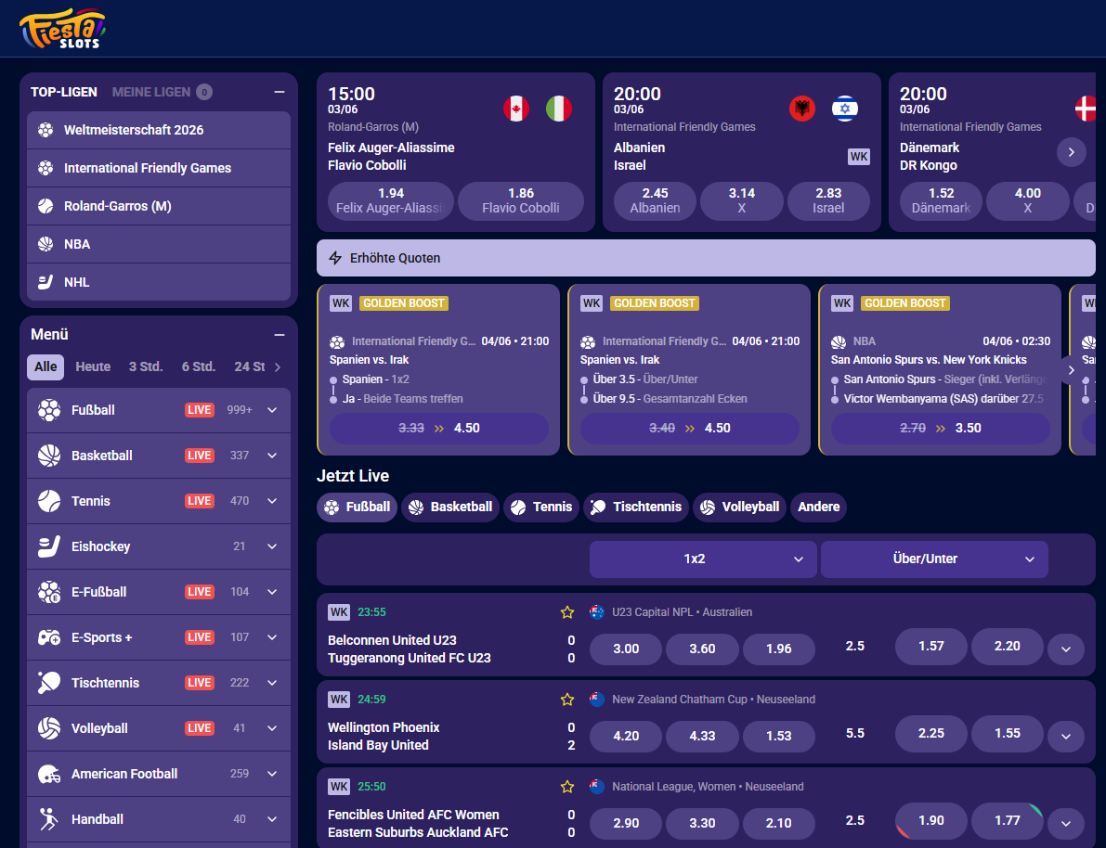Click the basketball icon beside NBA in Top-Ligen
This screenshot has height=848, width=1106.
point(46,244)
